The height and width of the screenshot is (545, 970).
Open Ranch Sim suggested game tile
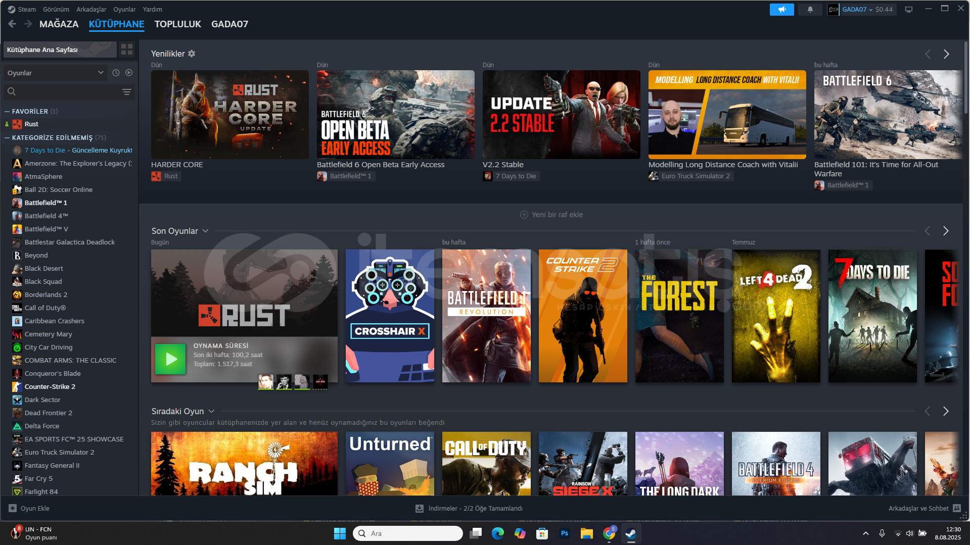pos(244,463)
